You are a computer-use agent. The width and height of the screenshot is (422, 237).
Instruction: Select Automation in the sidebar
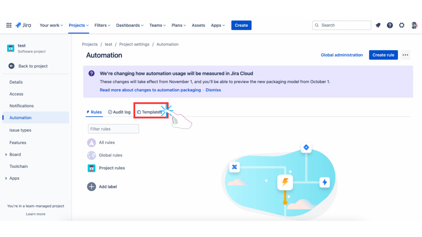35,118
